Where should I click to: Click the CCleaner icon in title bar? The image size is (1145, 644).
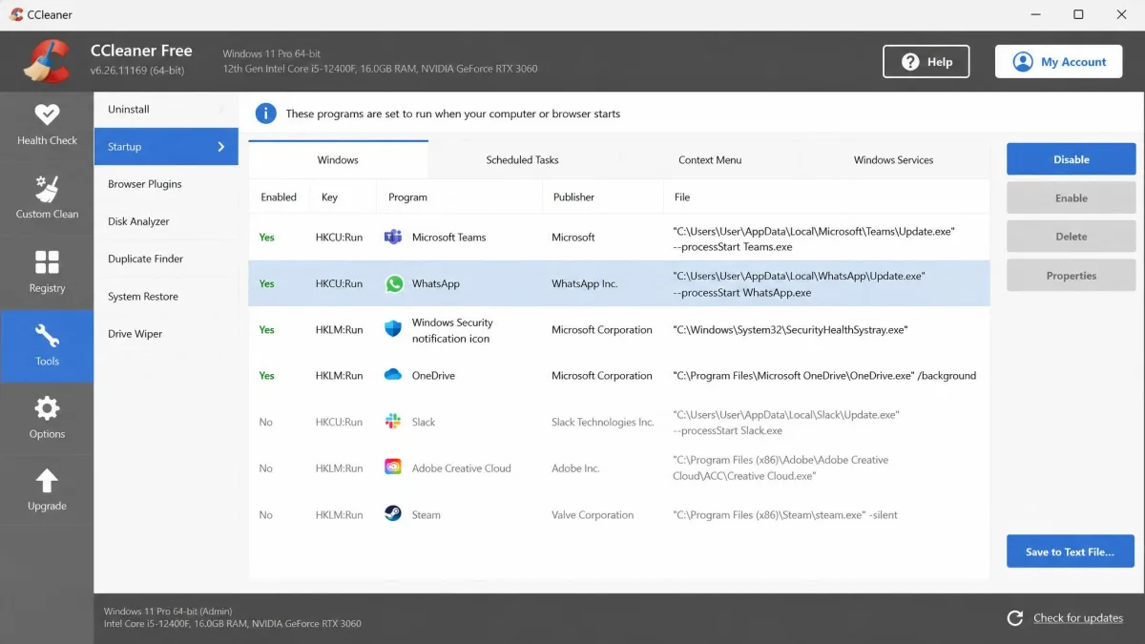pos(16,14)
